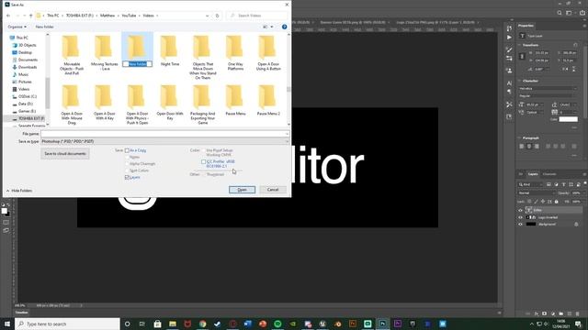
Task: Open view options dropdown in dialog
Action: tap(272, 27)
